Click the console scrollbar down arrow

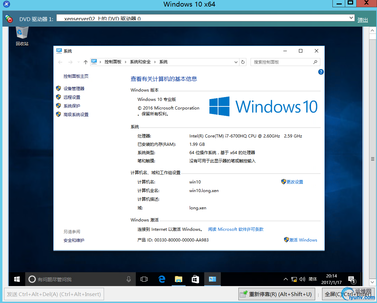tap(372, 282)
